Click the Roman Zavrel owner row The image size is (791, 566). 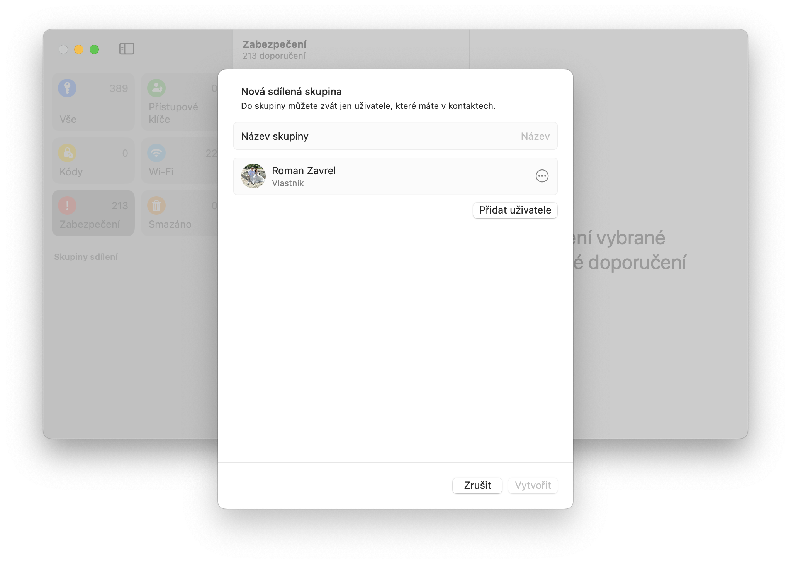(386, 176)
